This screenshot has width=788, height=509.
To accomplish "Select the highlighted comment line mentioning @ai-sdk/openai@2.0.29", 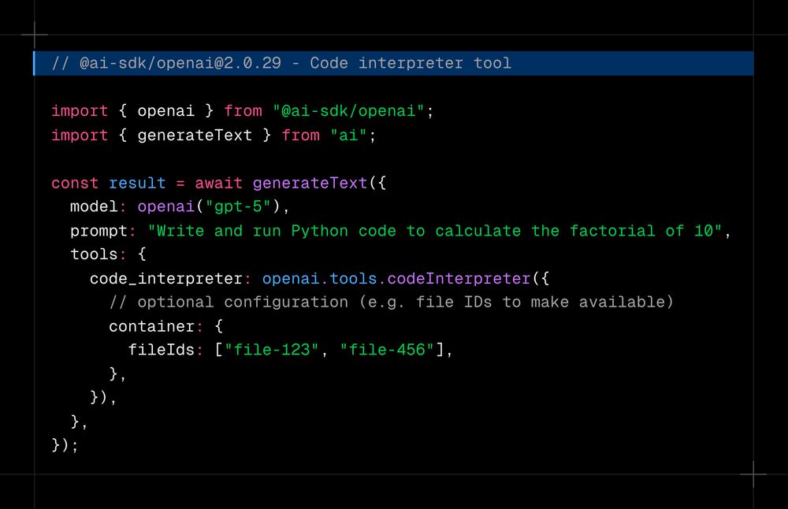I will (x=280, y=63).
